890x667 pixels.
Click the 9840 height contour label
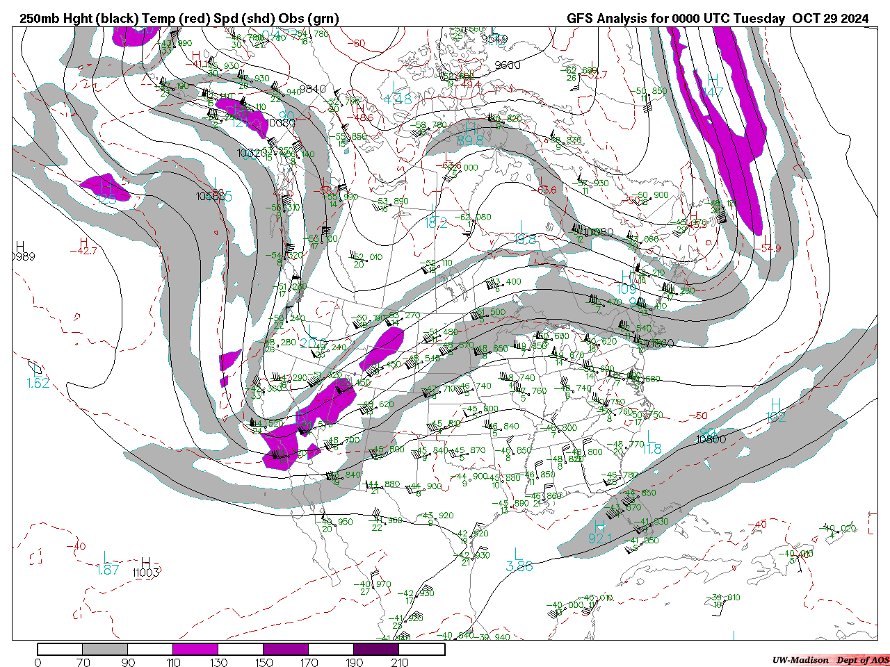312,89
